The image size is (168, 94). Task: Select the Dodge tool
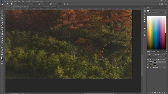click(2, 39)
